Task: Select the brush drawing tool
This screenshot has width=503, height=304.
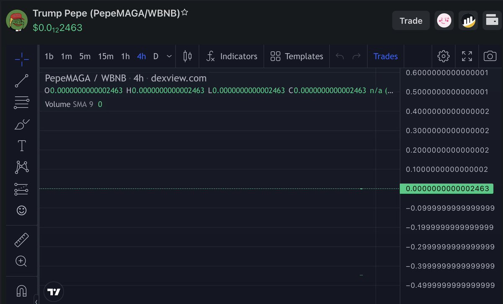Action: tap(22, 124)
